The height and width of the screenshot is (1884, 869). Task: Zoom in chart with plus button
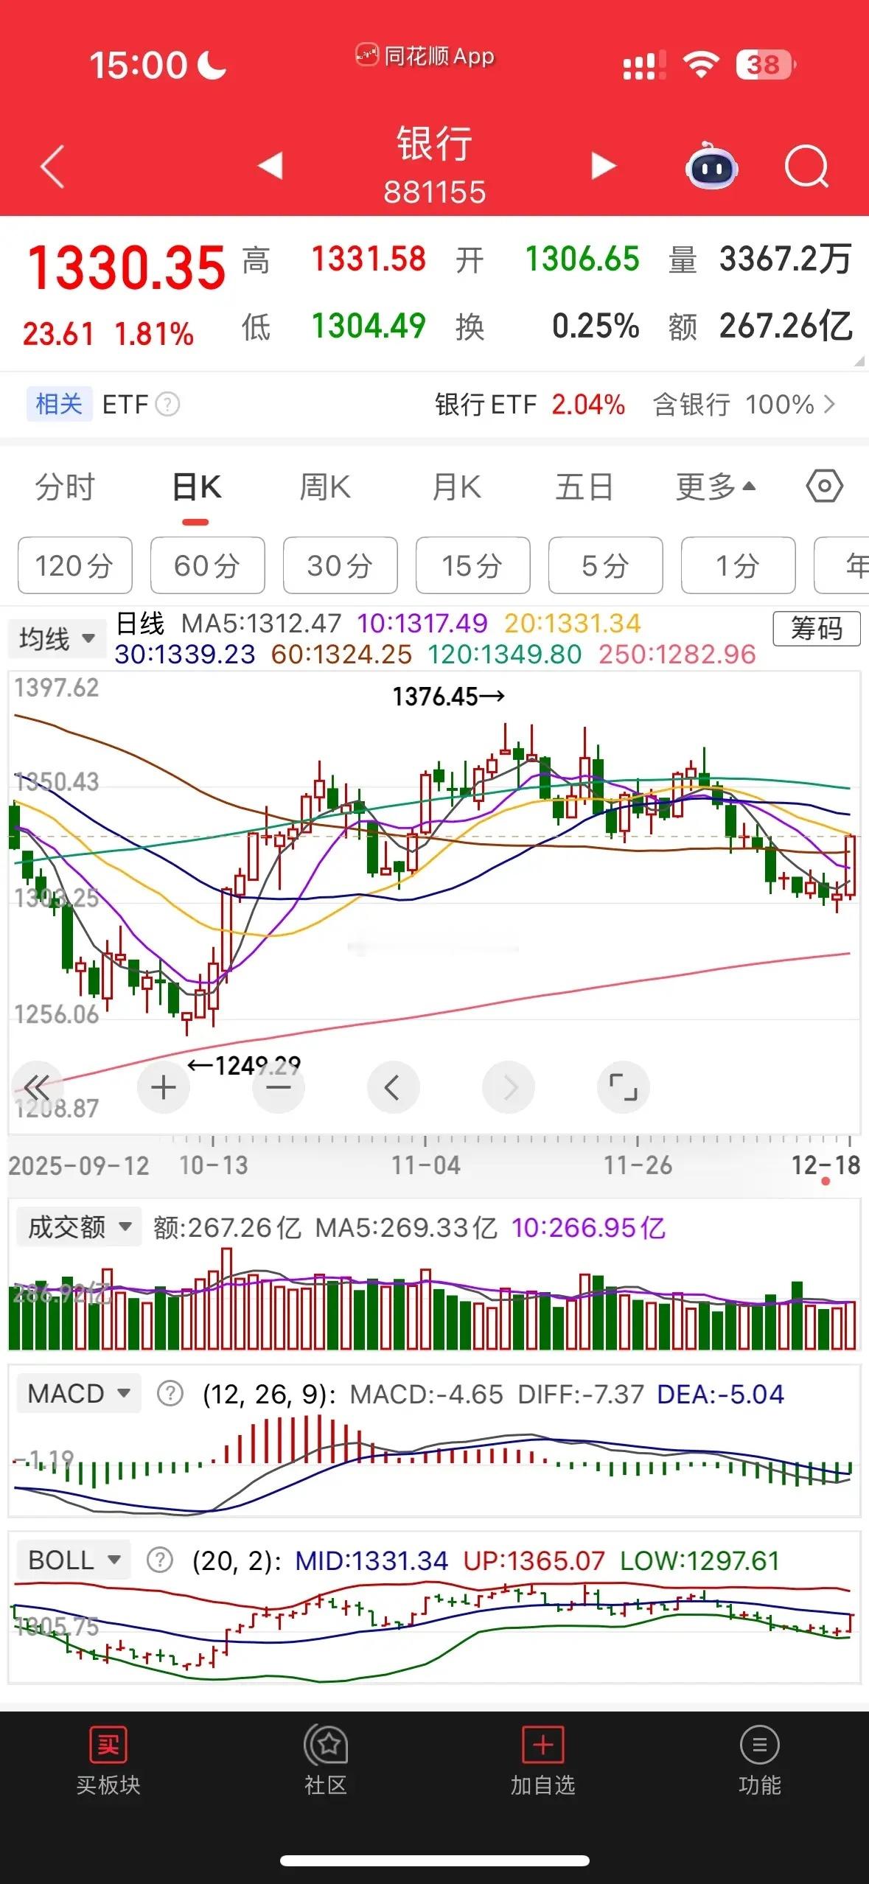coord(164,1087)
